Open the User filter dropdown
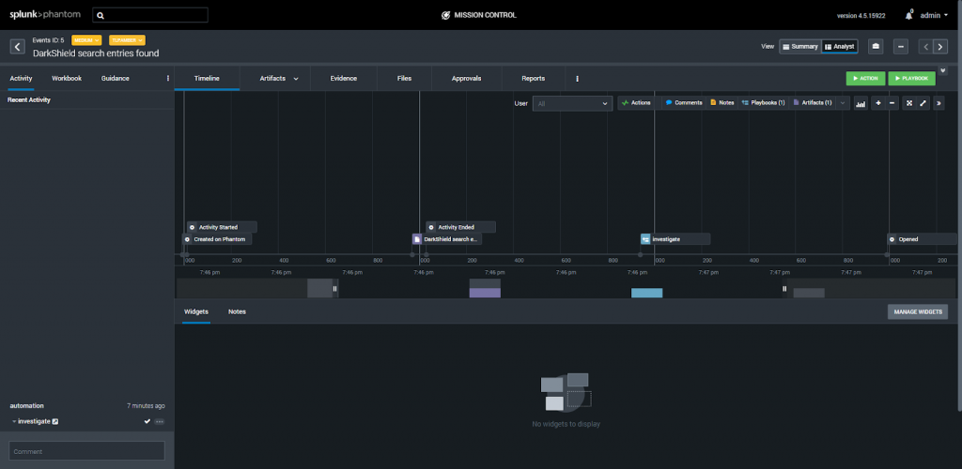The width and height of the screenshot is (962, 469). click(572, 103)
